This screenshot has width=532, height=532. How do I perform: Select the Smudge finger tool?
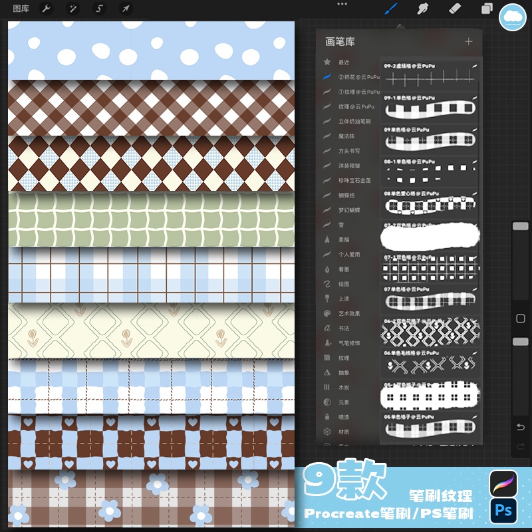(423, 9)
